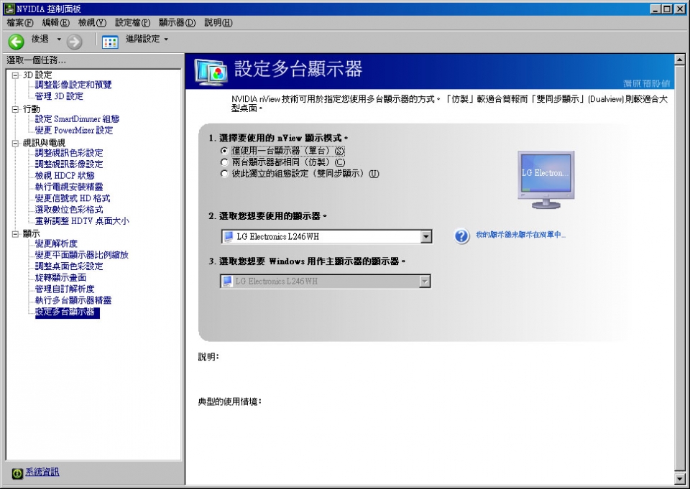Minimize the NVIDIA control panel window
Image resolution: width=690 pixels, height=489 pixels.
pyautogui.click(x=655, y=9)
